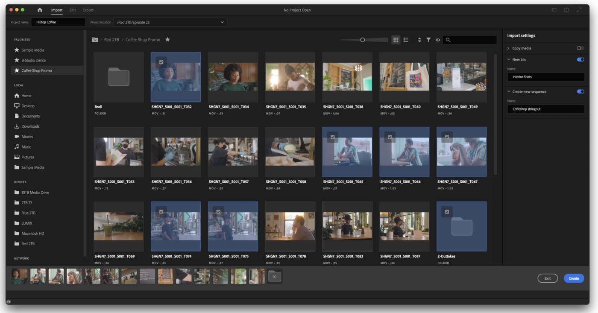Click favorite star beside Coffee Shop Promo breadcrumb
This screenshot has height=313, width=598.
click(167, 40)
